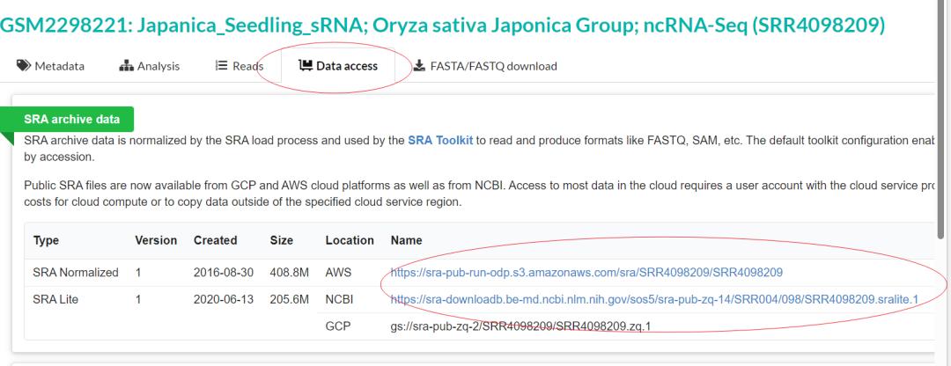Open the AWS amazonaws SRR4098209 download link
Viewport: 951px width, 366px height.
click(x=586, y=273)
